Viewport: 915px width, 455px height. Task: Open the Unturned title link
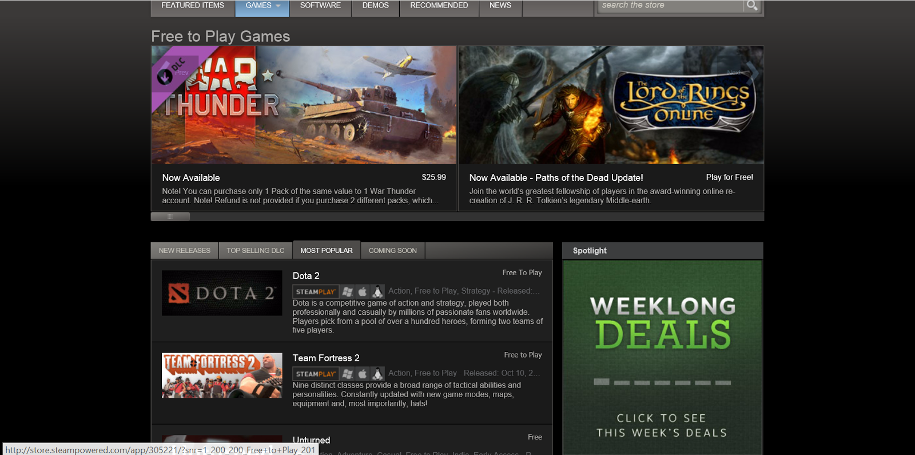click(x=311, y=440)
